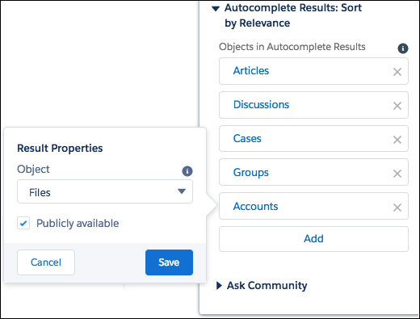This screenshot has height=319, width=420.
Task: Cancel the Result Properties popup
Action: point(46,262)
